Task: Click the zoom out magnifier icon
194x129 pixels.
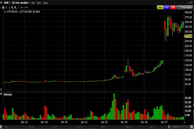Action: pyautogui.click(x=16, y=8)
